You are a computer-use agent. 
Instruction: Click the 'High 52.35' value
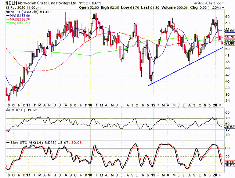coord(110,7)
